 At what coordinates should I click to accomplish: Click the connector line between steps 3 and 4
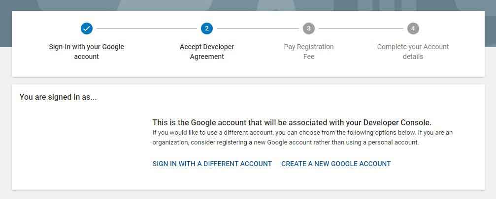[361, 28]
